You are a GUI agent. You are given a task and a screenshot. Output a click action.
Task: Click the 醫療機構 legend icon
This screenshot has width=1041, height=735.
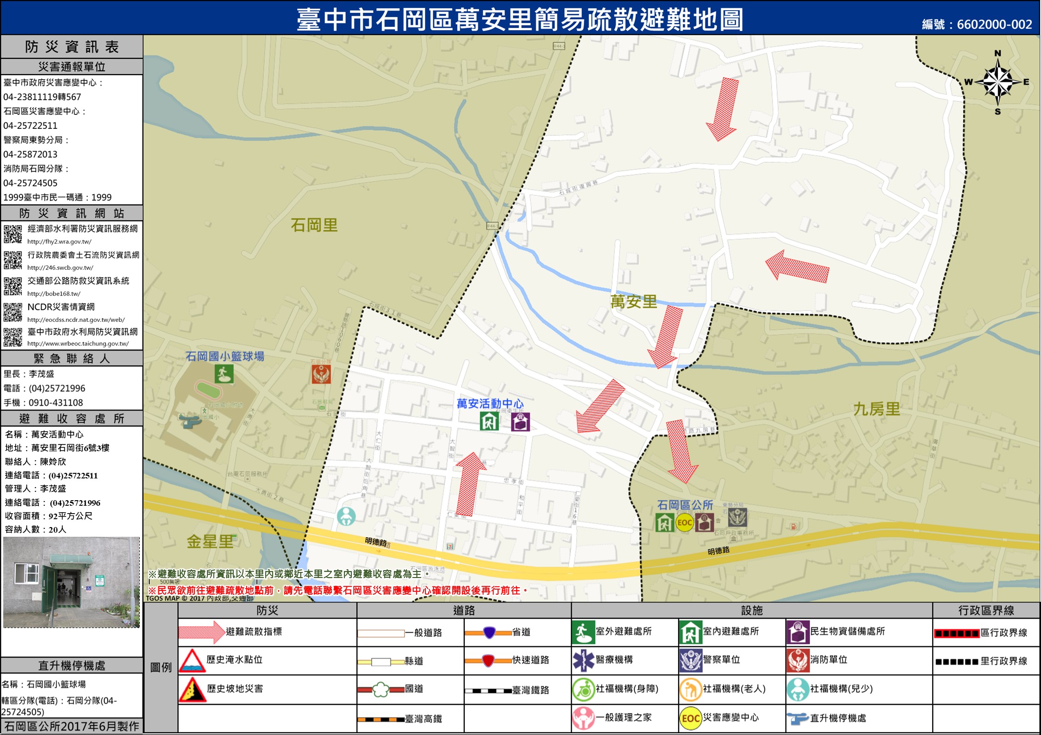coord(583,660)
